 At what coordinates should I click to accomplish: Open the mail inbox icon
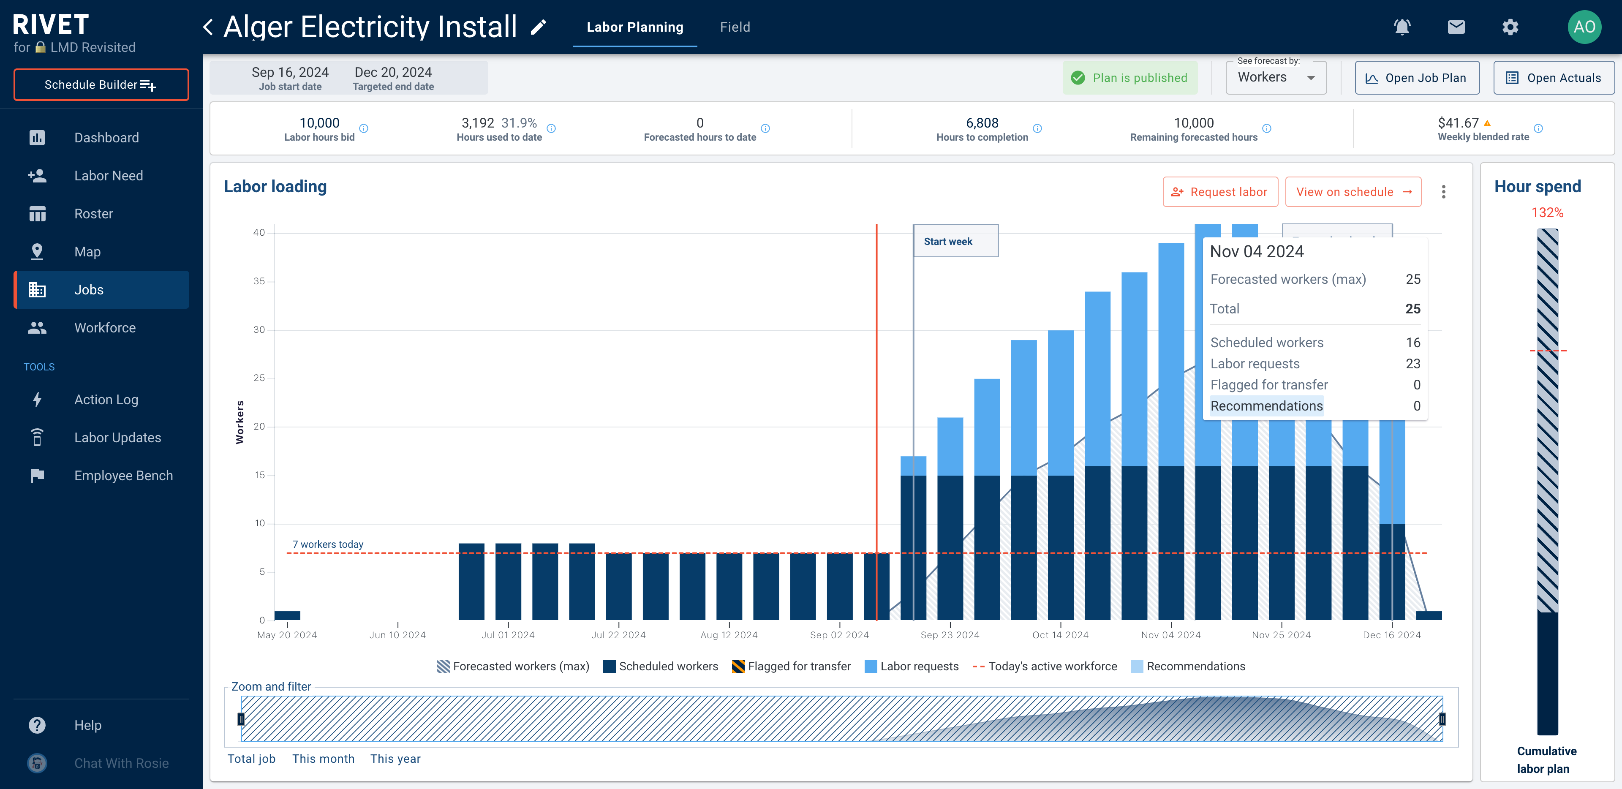1456,27
